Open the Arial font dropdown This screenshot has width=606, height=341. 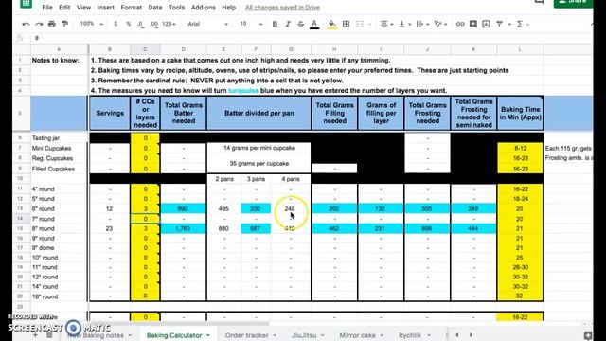[207, 24]
